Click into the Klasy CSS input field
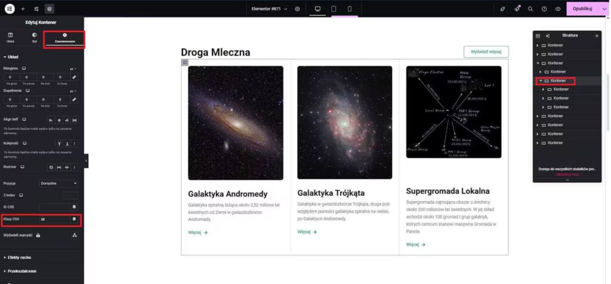 55,220
